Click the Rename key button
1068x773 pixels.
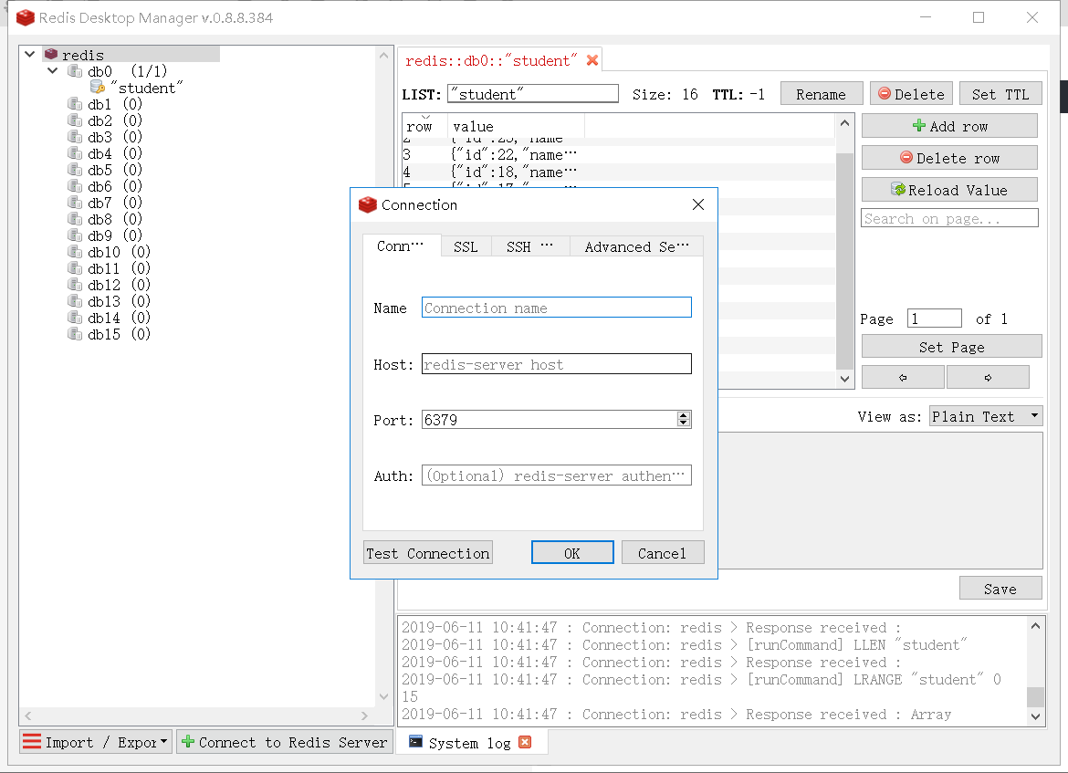822,94
